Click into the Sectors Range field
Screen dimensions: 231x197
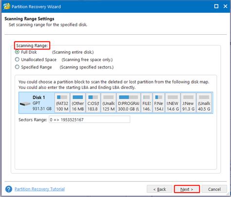89,120
